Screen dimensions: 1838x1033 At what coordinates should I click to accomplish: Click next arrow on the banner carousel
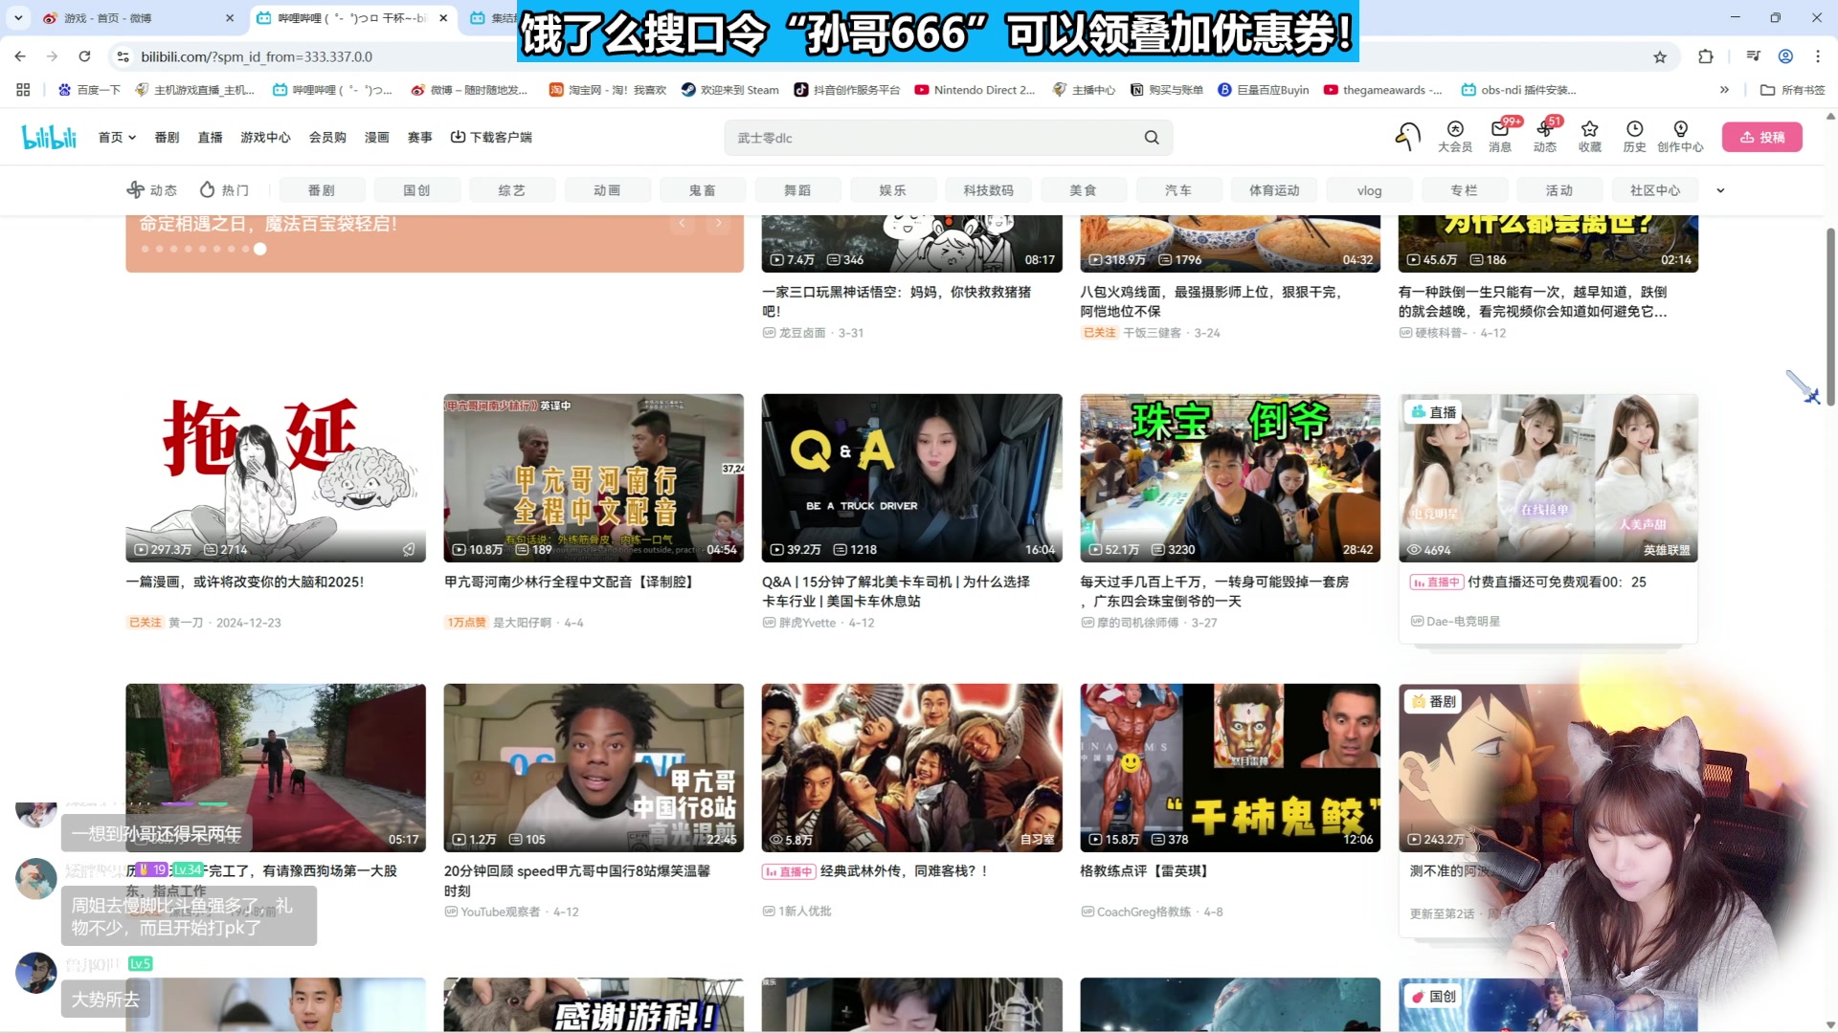pyautogui.click(x=719, y=224)
